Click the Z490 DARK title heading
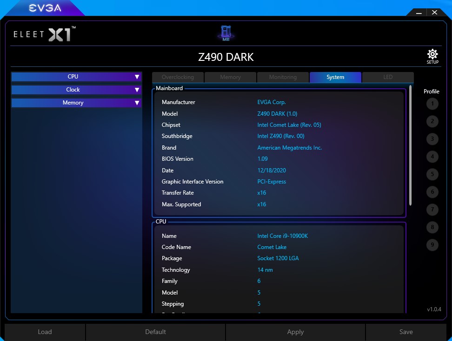 pyautogui.click(x=226, y=57)
